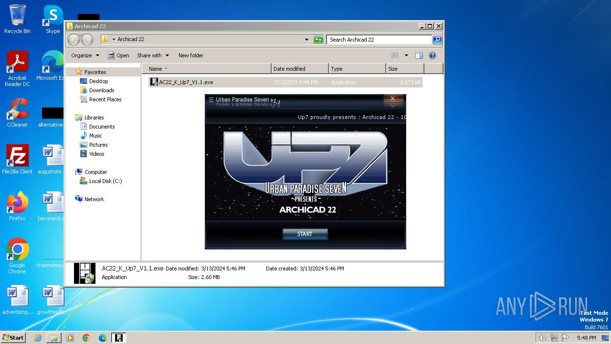
Task: Expand the Share with menu
Action: click(153, 55)
